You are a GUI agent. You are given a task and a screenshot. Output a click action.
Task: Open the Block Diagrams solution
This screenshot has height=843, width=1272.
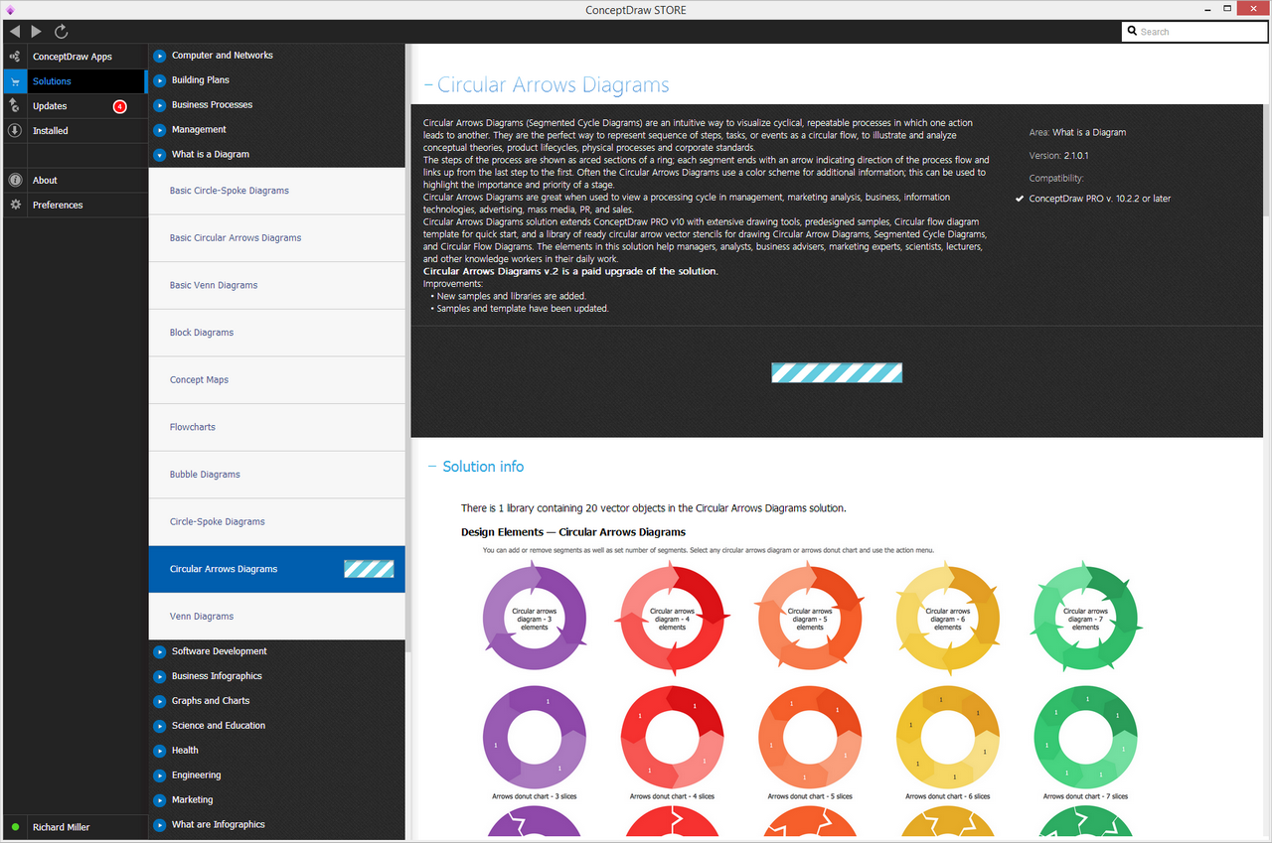coord(277,333)
